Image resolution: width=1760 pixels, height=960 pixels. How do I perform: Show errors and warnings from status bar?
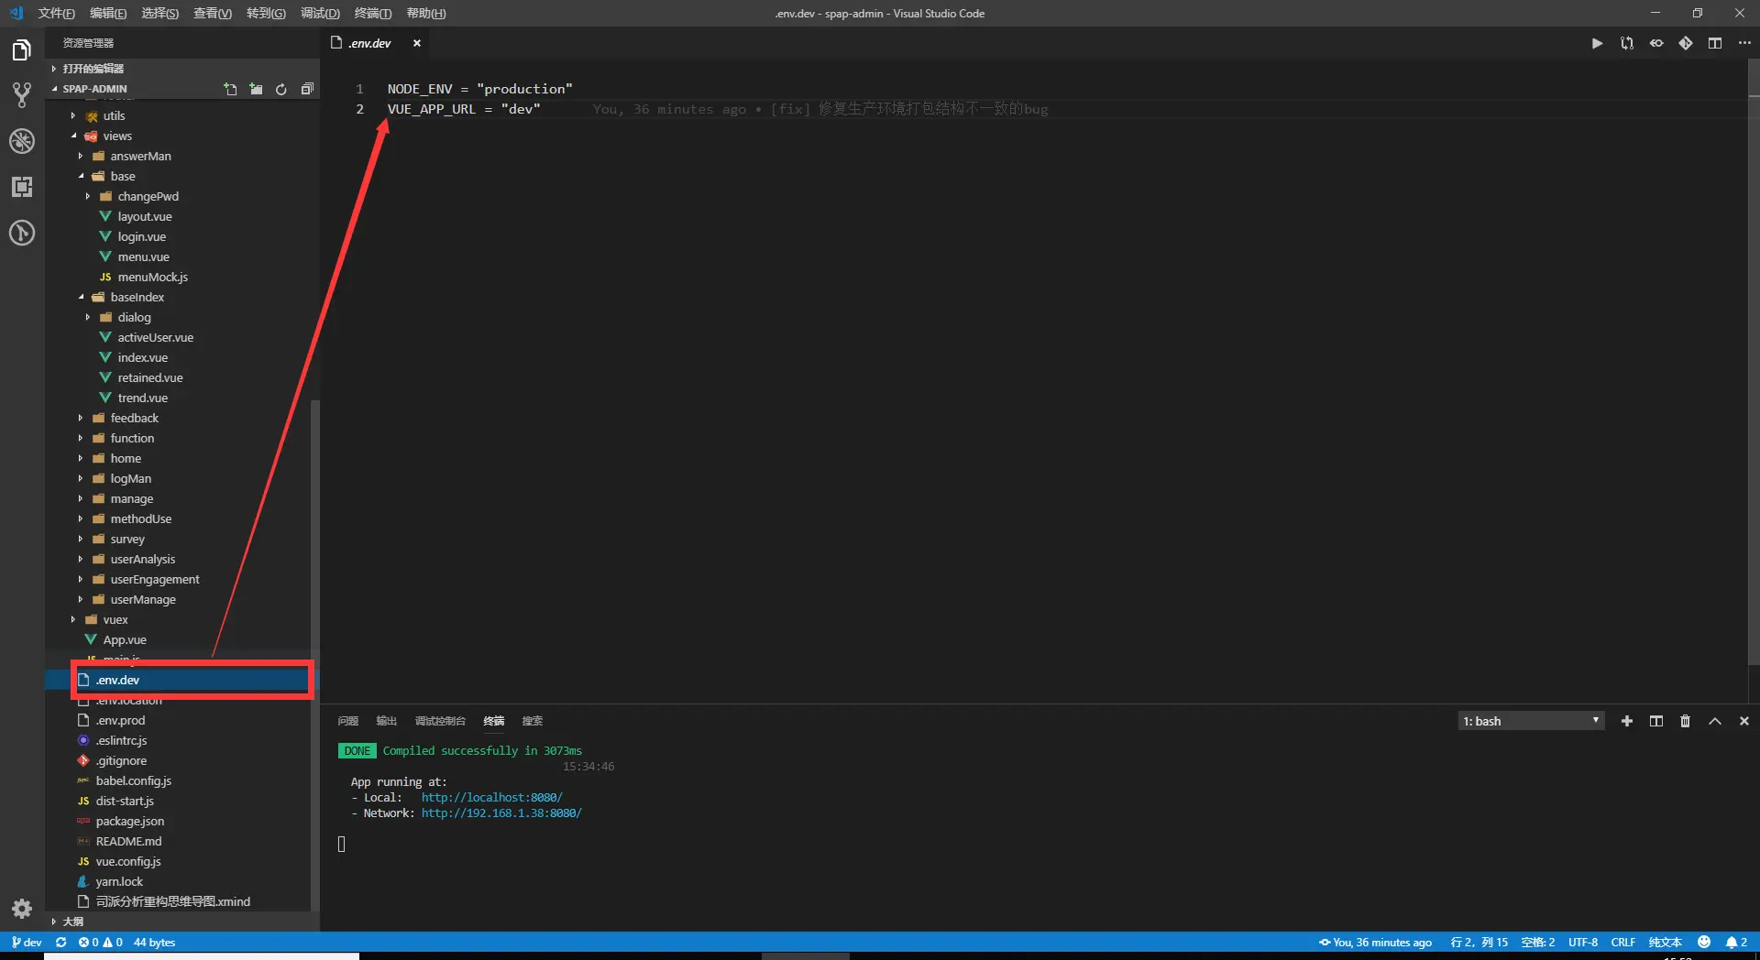(x=100, y=942)
